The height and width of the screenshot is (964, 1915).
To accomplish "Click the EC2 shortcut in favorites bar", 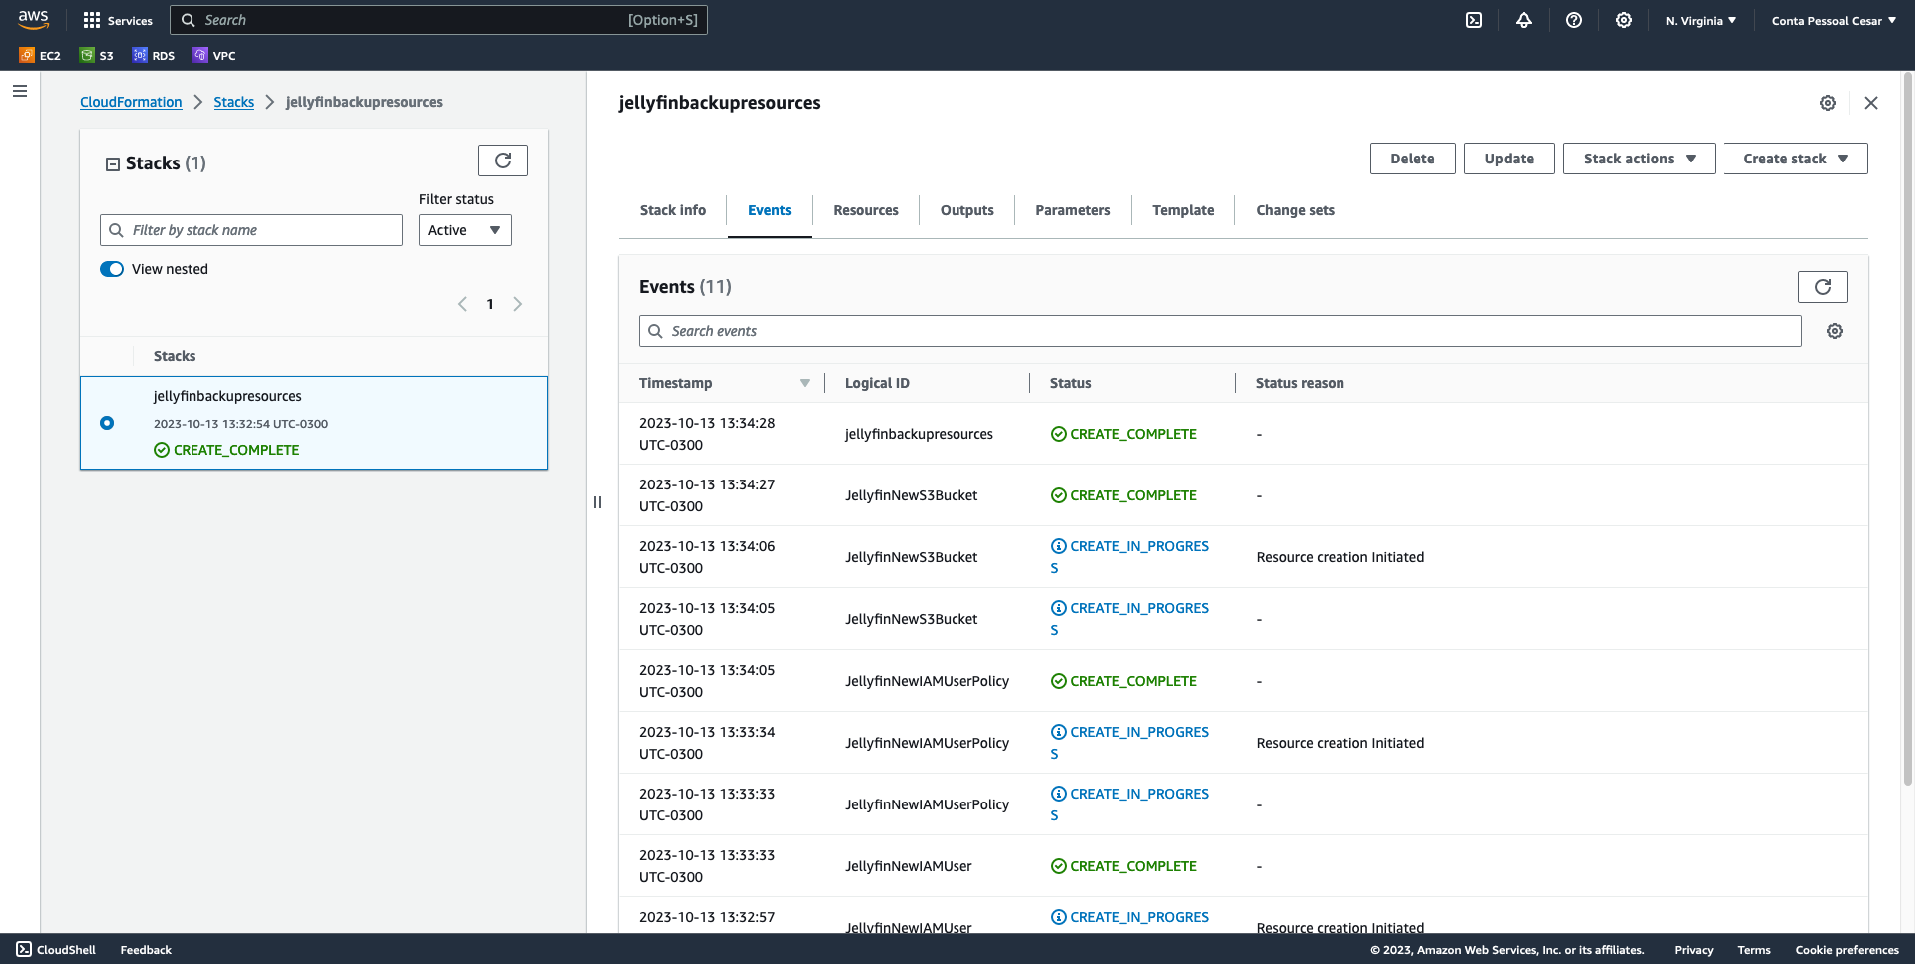I will click(x=40, y=55).
